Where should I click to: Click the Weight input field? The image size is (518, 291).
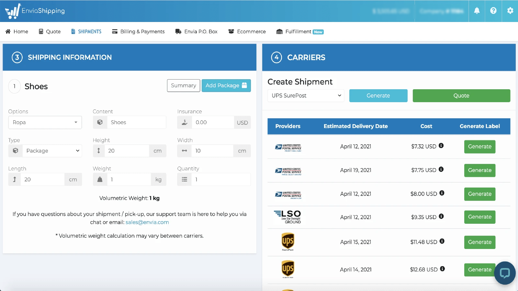129,179
